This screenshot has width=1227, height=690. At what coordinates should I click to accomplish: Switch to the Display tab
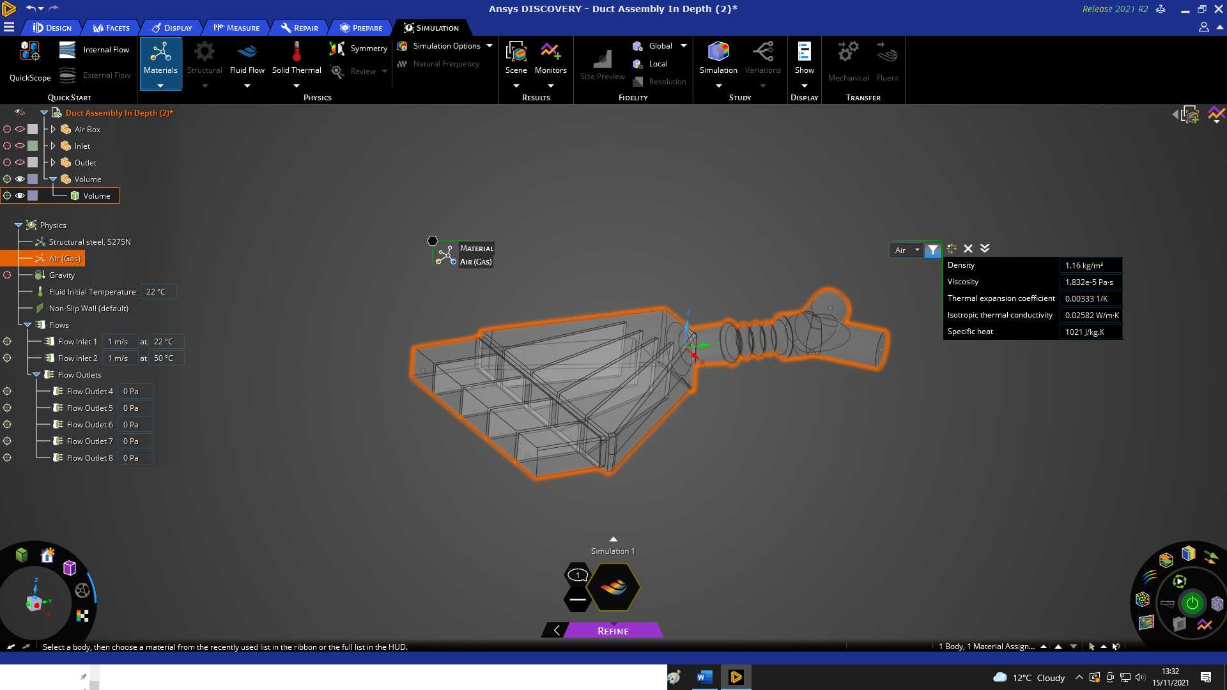[172, 27]
